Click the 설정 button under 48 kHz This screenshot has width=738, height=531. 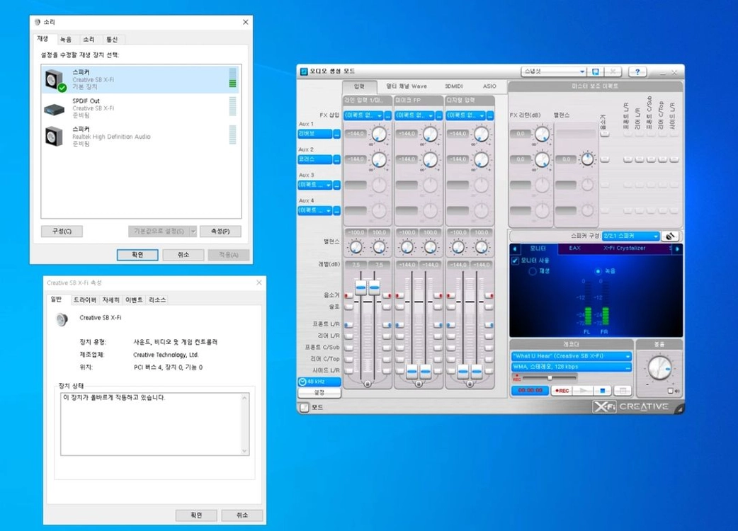(x=319, y=393)
